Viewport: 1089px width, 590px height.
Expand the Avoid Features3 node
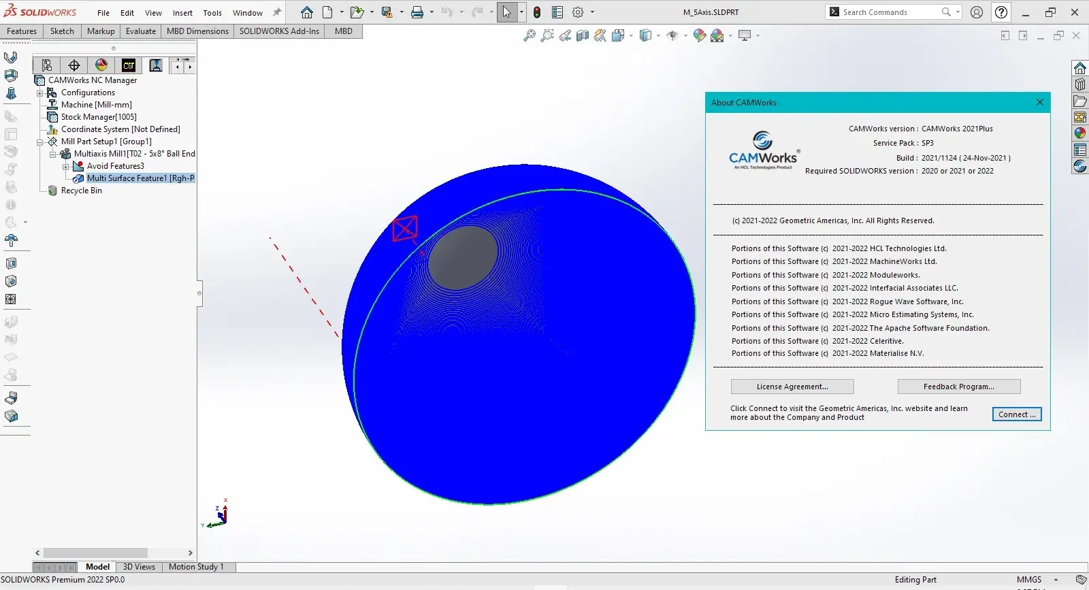(65, 166)
